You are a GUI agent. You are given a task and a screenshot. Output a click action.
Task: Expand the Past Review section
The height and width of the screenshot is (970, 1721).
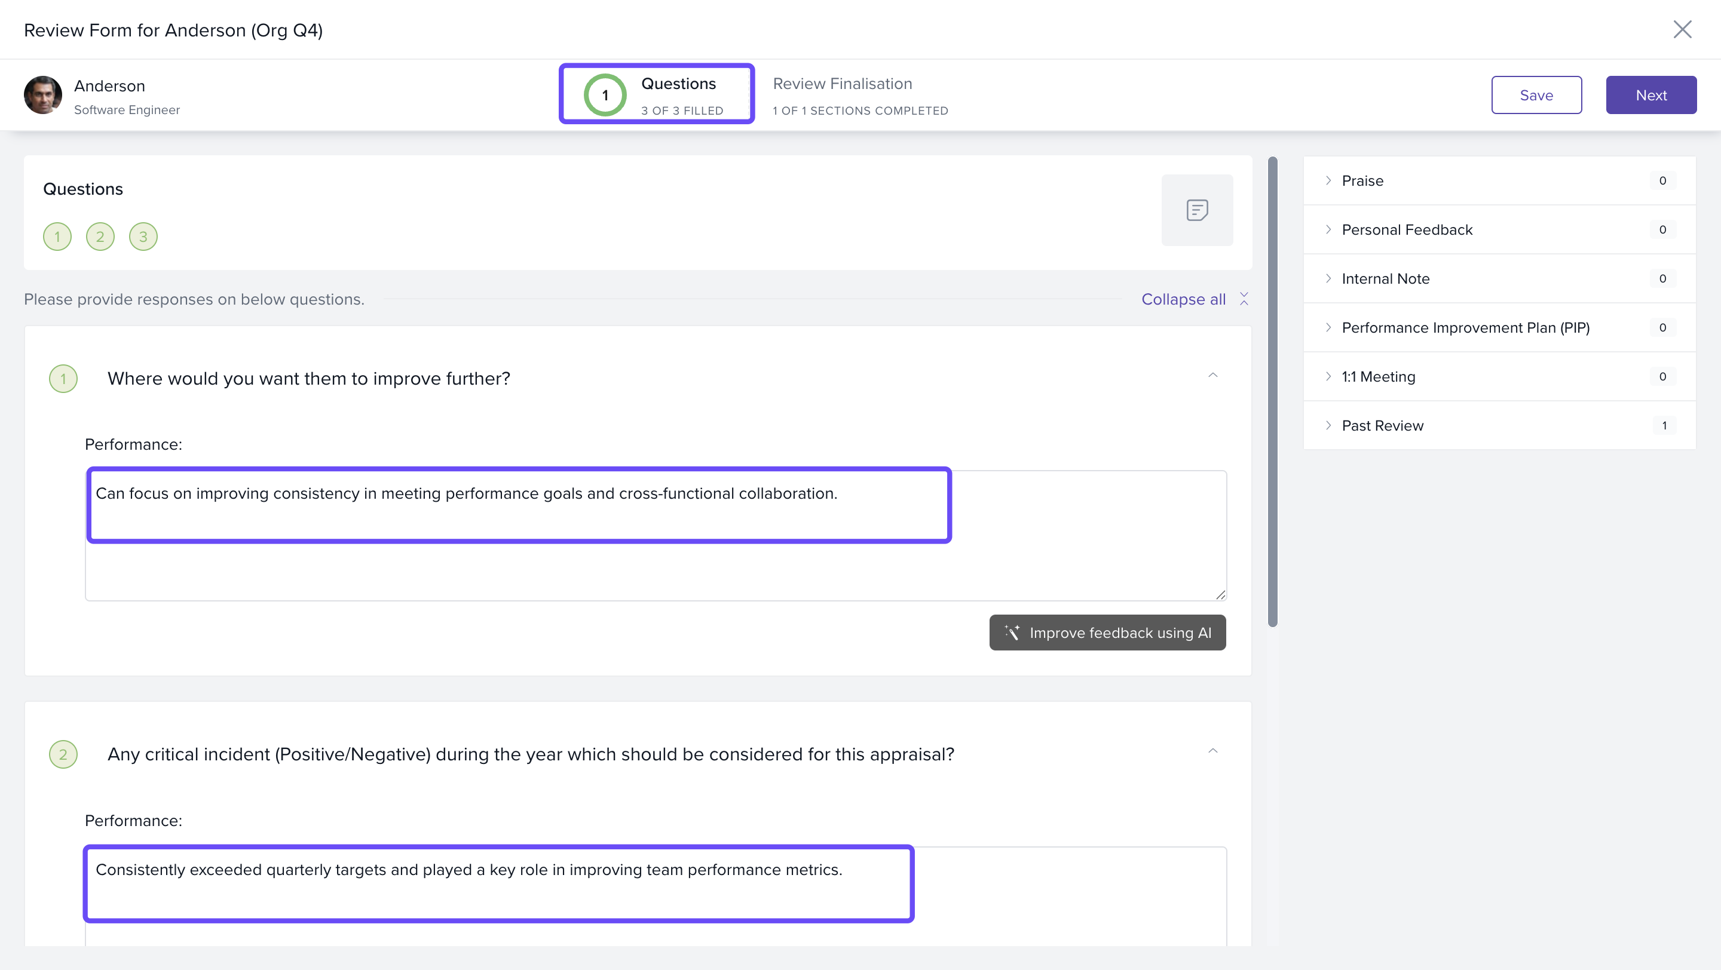click(1382, 426)
